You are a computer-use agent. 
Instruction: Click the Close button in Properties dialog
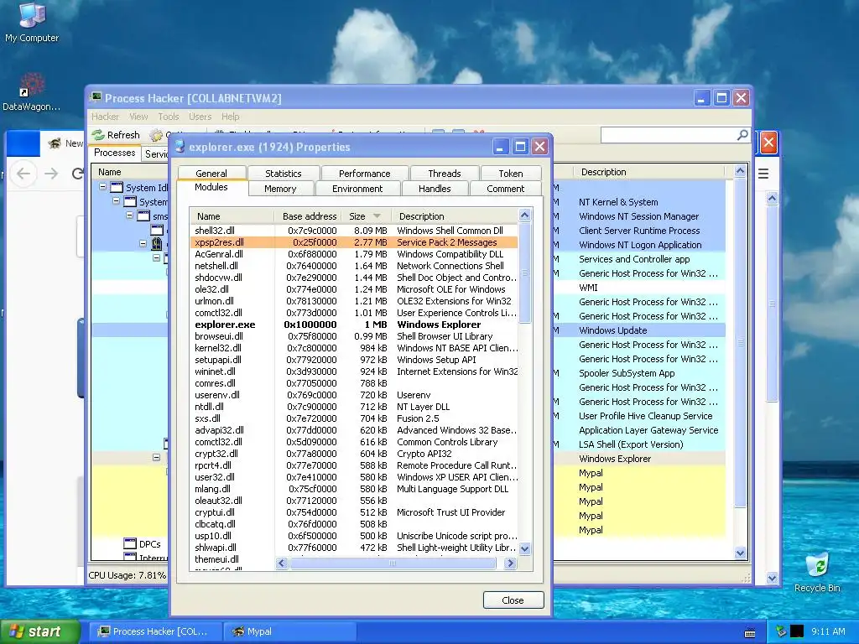pyautogui.click(x=513, y=600)
